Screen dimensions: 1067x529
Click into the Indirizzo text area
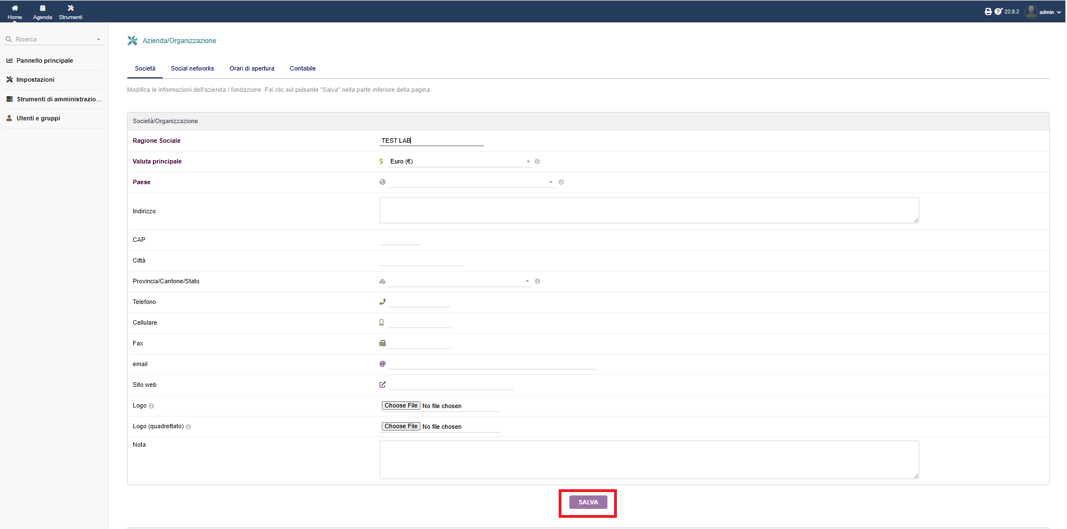[x=648, y=210]
